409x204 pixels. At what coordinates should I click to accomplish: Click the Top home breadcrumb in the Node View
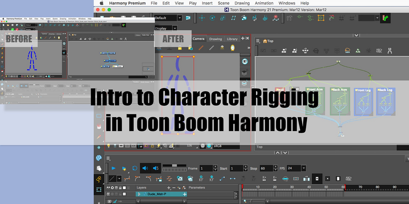pos(268,41)
